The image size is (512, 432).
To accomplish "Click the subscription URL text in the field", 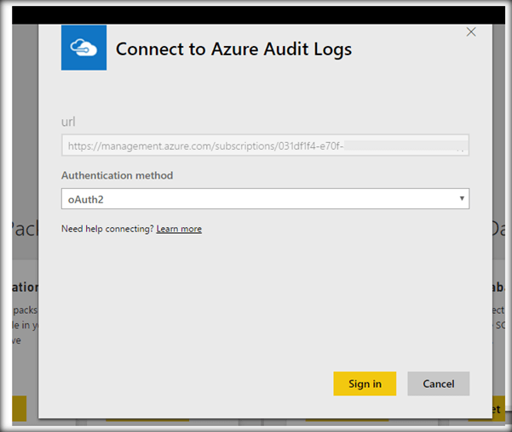I will (204, 146).
